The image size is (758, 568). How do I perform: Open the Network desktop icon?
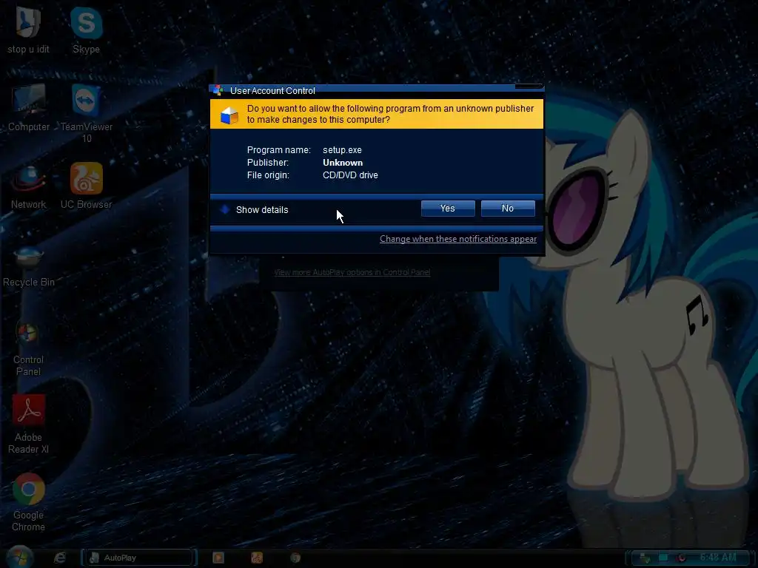(x=29, y=186)
